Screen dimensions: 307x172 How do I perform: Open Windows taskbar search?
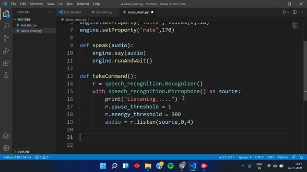tap(114, 166)
